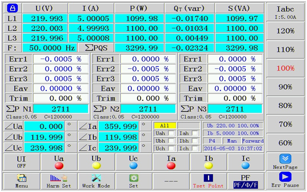
Task: Click the Qт(var) column header
Action: pos(189,8)
